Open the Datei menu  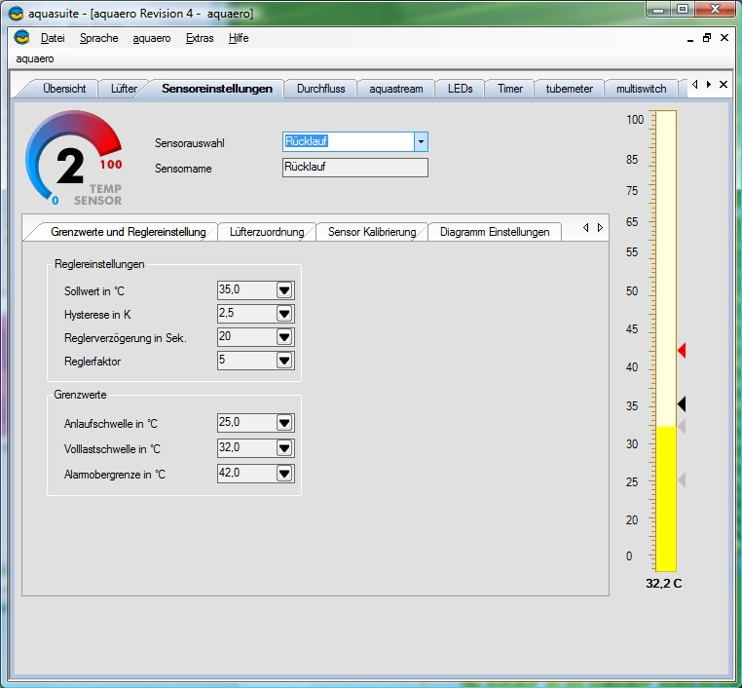[x=52, y=38]
